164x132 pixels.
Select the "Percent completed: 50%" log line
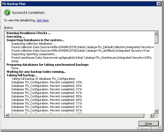[x=47, y=96]
